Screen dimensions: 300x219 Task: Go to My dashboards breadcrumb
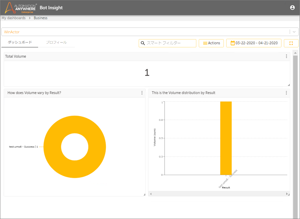[14, 18]
